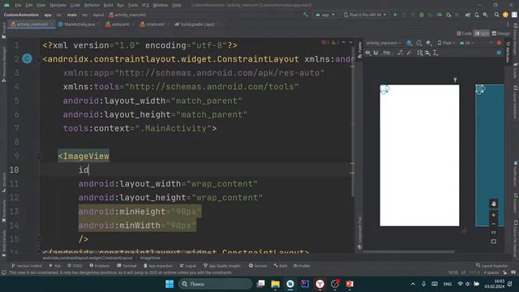Click CustomAnimation in the breadcrumb bar
This screenshot has height=292, width=519.
(21, 15)
